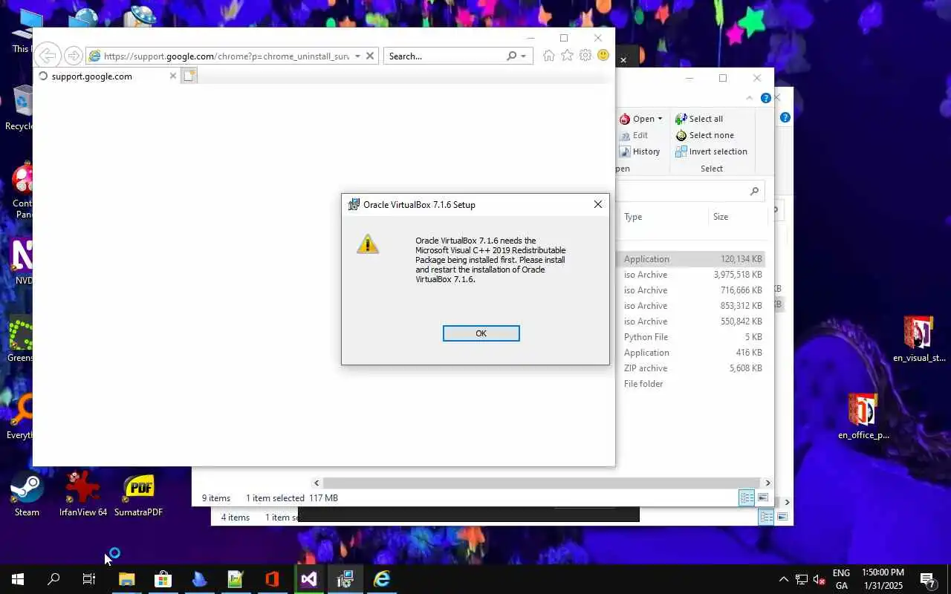Click the horizontal scrollbar right arrow of front Explorer
Screen dimensions: 951x594
point(767,483)
